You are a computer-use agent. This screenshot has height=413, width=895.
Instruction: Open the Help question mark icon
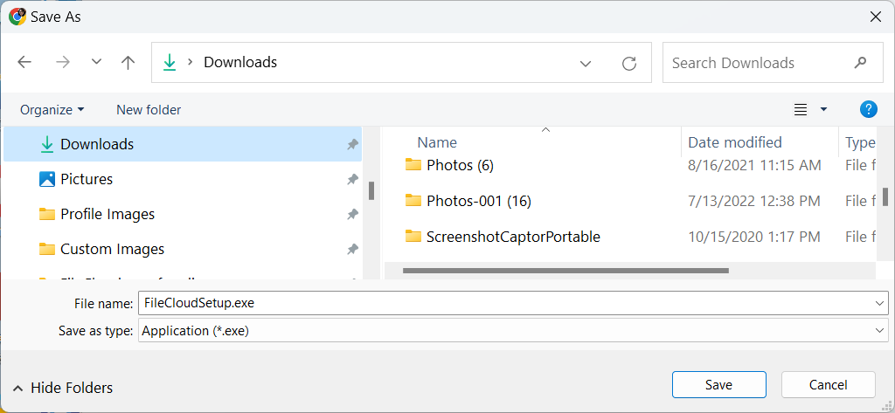click(868, 109)
